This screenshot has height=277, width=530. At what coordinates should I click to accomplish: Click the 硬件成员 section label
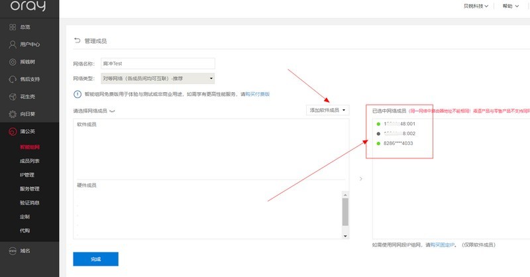click(87, 186)
